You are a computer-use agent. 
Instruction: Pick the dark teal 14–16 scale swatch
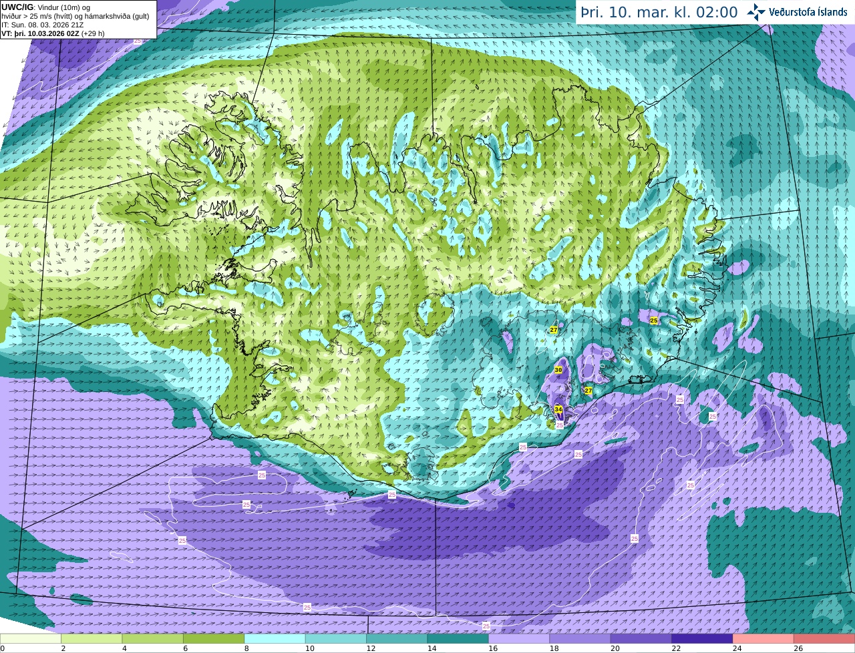(x=458, y=638)
